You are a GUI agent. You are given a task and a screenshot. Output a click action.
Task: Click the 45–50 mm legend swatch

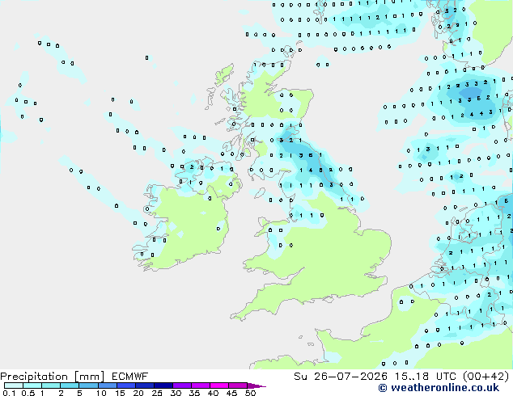pos(238,385)
